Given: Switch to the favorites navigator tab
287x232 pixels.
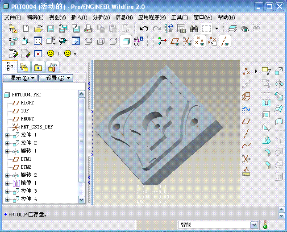Looking at the screenshot, I should (38, 67).
